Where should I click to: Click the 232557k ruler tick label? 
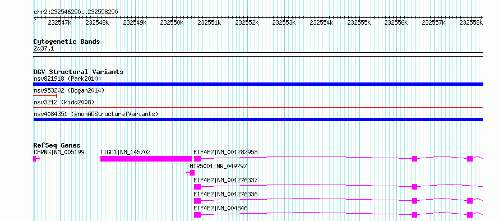(434, 22)
